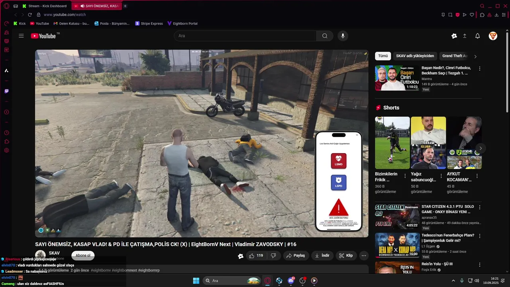Image resolution: width=510 pixels, height=287 pixels.
Task: Open the Başarı Nedir video thumbnail
Action: tap(397, 78)
